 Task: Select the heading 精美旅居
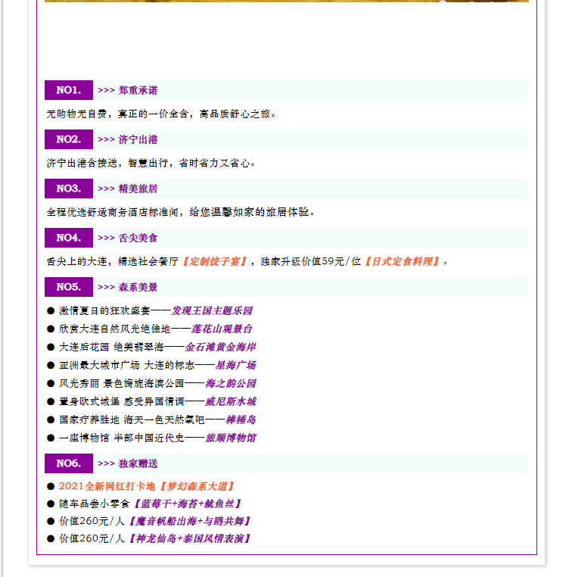pyautogui.click(x=138, y=189)
